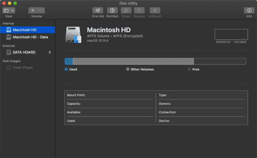This screenshot has height=158, width=257.
Task: Click the shared volumes size box
Action: [x=231, y=35]
